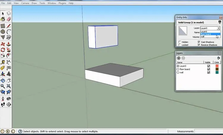Activate the pink Eraser tool

(9, 19)
